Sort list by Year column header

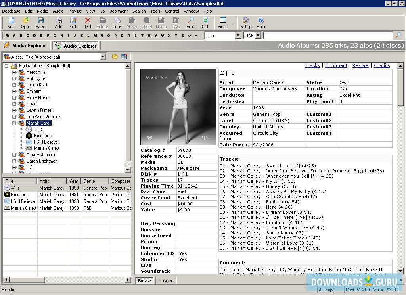[73, 181]
